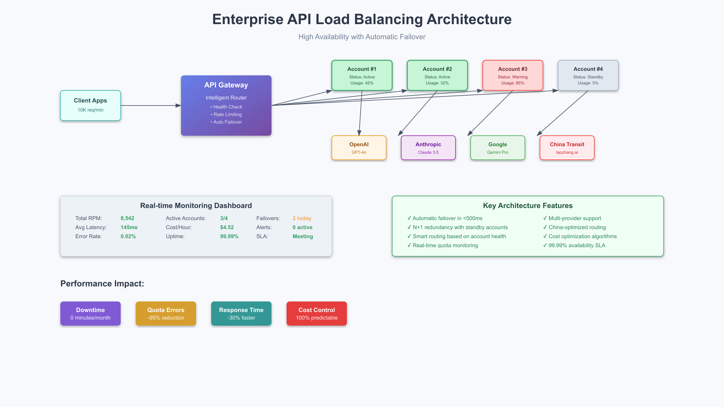Click the Error Rate value 0.02%
724x407 pixels.
[128, 236]
